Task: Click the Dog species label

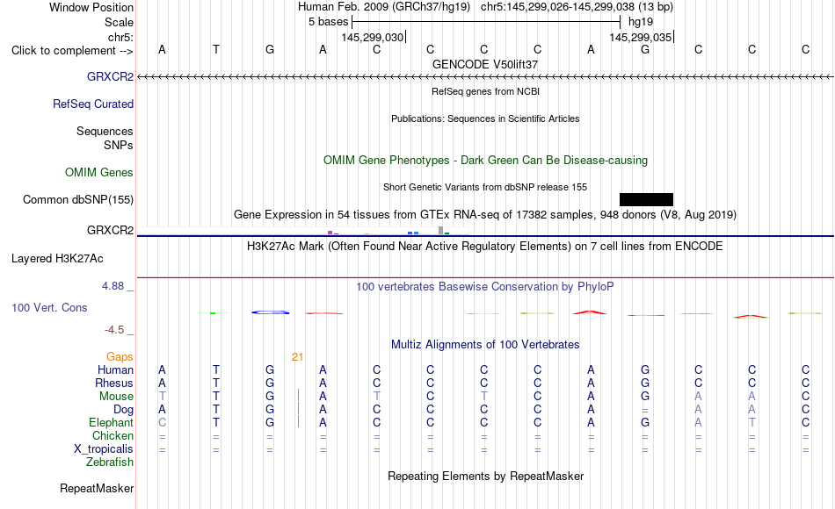Action: coord(124,410)
